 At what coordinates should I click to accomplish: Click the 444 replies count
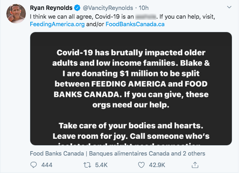click(x=47, y=165)
